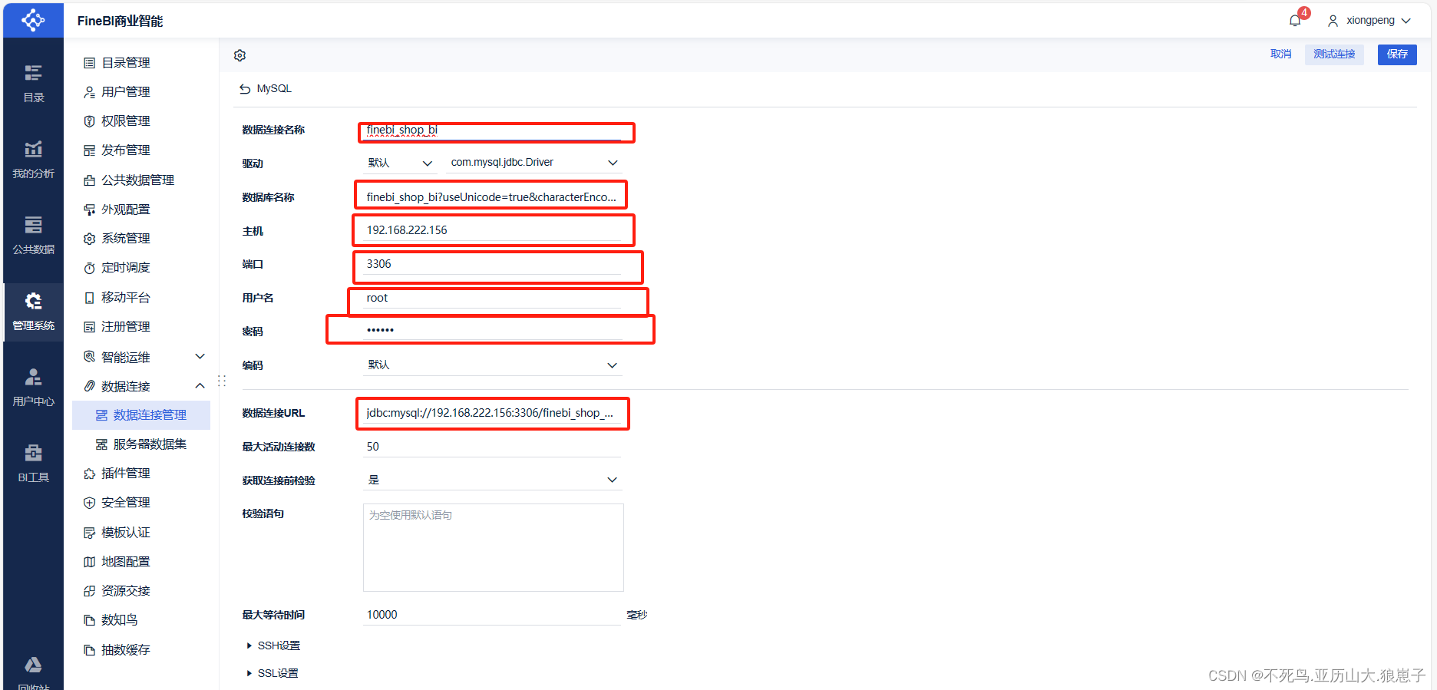1437x690 pixels.
Task: Select 管理系统 in the sidebar
Action: pyautogui.click(x=33, y=312)
